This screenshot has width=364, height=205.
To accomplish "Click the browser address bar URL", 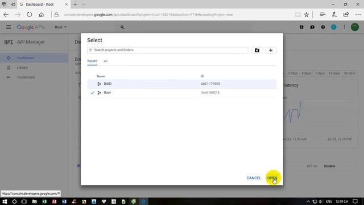I will tap(148, 15).
